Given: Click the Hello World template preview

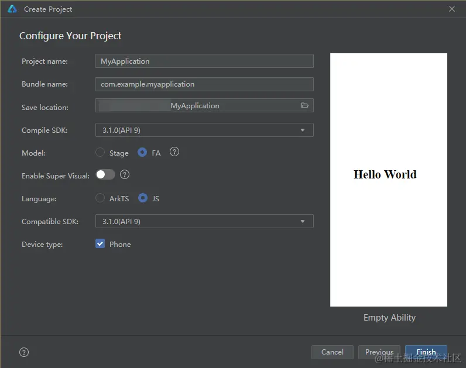Looking at the screenshot, I should (x=389, y=180).
